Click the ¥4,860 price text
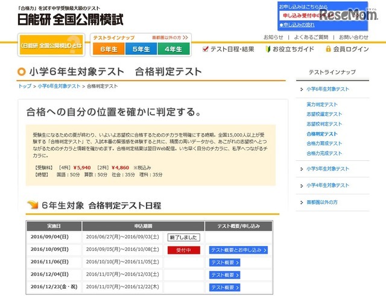Image resolution: width=386 pixels, height=296 pixels. coord(120,168)
